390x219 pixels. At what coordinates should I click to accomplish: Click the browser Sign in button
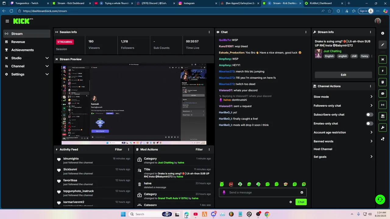[366, 11]
